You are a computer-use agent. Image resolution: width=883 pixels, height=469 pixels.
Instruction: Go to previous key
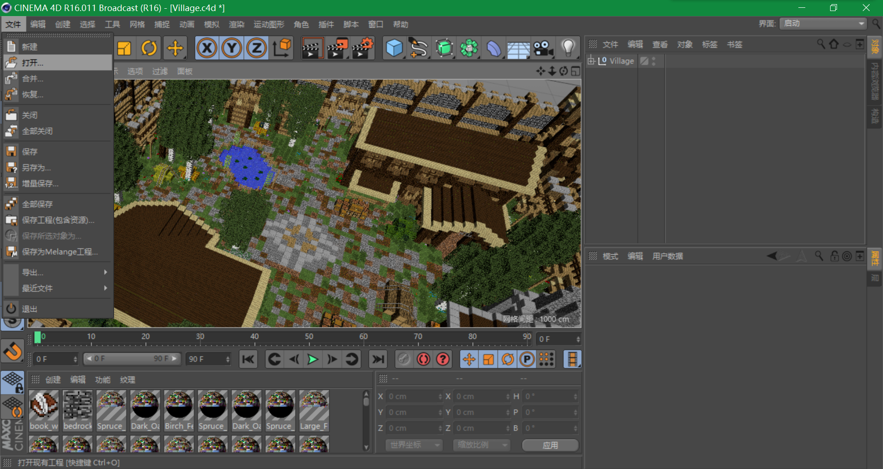point(274,359)
